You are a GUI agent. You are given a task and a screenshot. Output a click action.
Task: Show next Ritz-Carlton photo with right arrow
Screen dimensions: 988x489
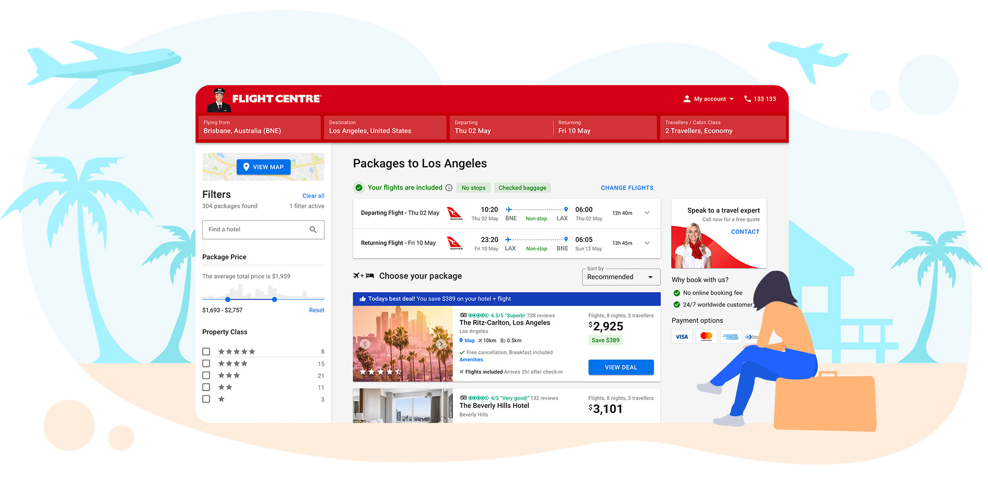pos(441,344)
